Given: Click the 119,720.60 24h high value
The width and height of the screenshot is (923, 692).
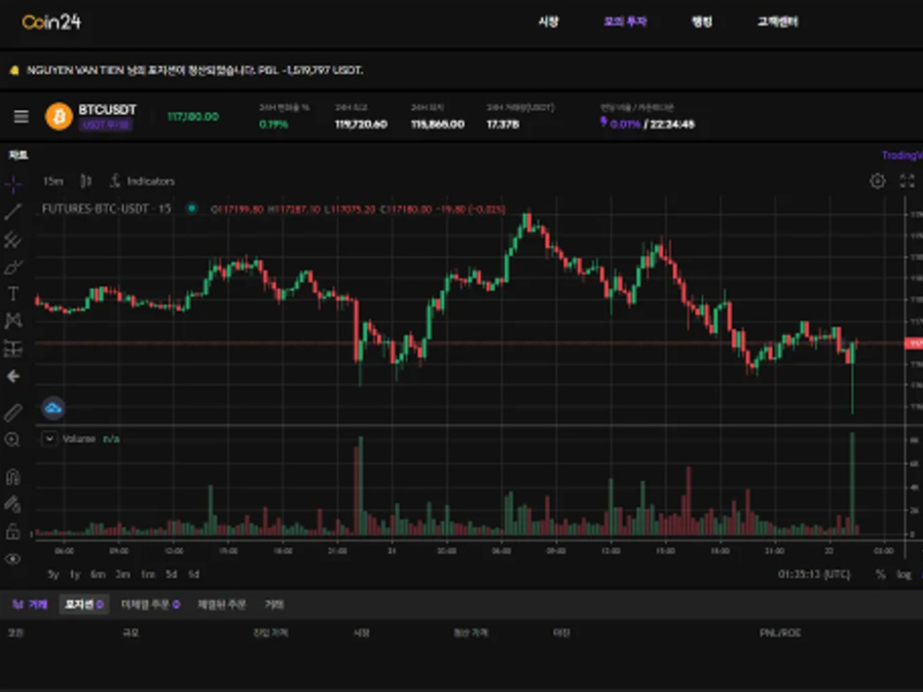Looking at the screenshot, I should coord(361,125).
